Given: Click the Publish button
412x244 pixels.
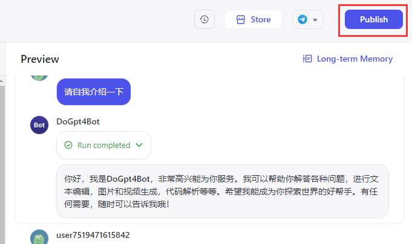Looking at the screenshot, I should tap(374, 19).
